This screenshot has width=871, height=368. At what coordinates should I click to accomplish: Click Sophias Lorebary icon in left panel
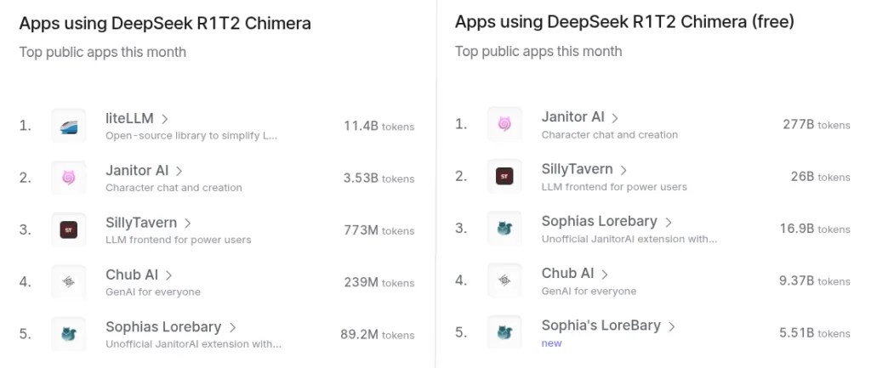[x=68, y=334]
